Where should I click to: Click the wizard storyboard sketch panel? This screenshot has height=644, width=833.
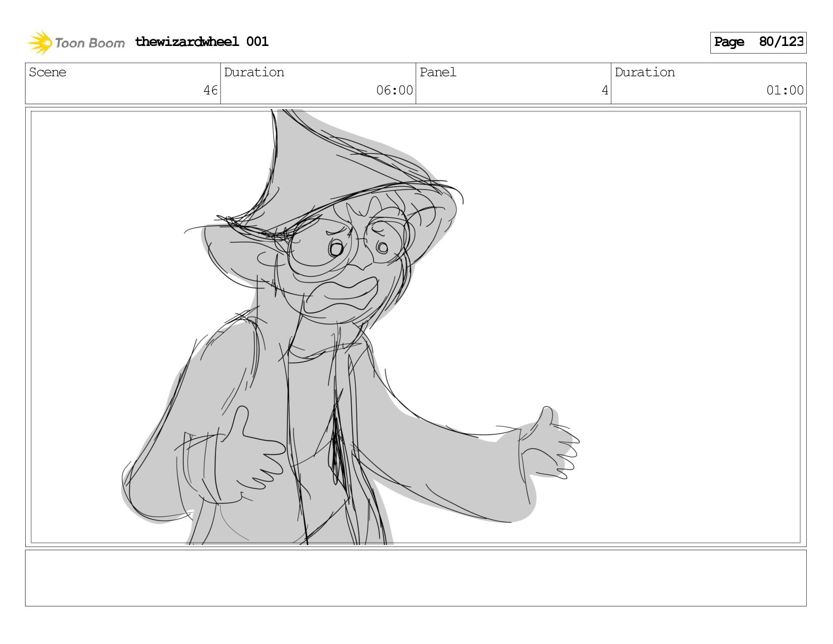pyautogui.click(x=416, y=327)
